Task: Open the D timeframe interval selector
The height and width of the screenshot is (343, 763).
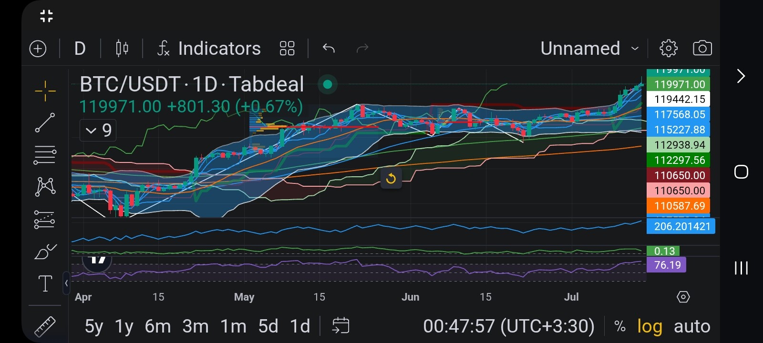Action: (80, 49)
